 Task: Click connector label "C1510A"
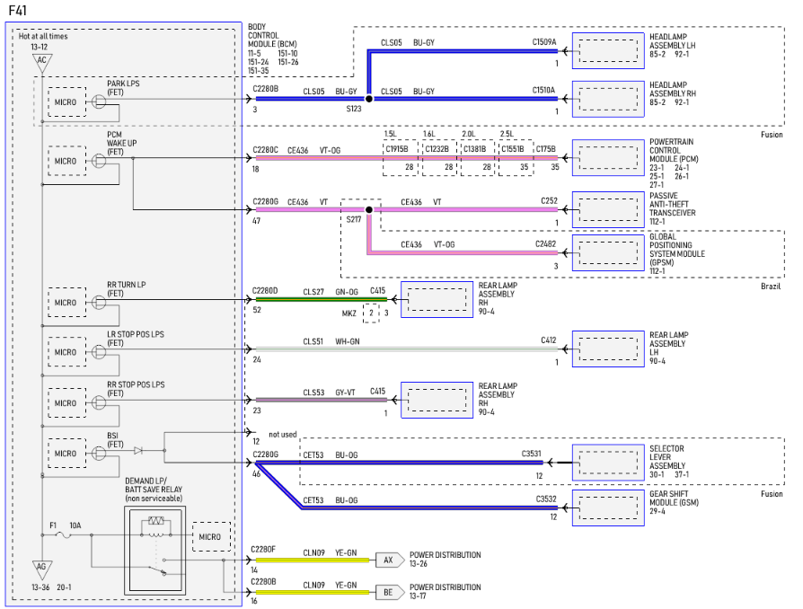click(544, 90)
